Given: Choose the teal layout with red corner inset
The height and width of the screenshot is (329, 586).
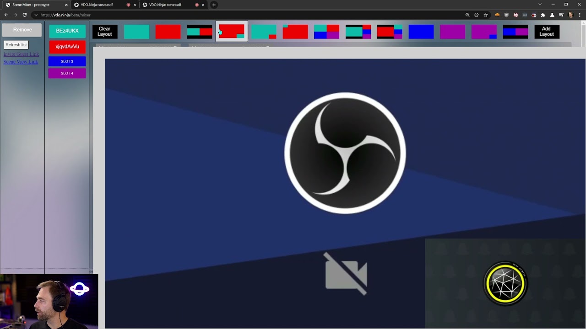Looking at the screenshot, I should [264, 32].
